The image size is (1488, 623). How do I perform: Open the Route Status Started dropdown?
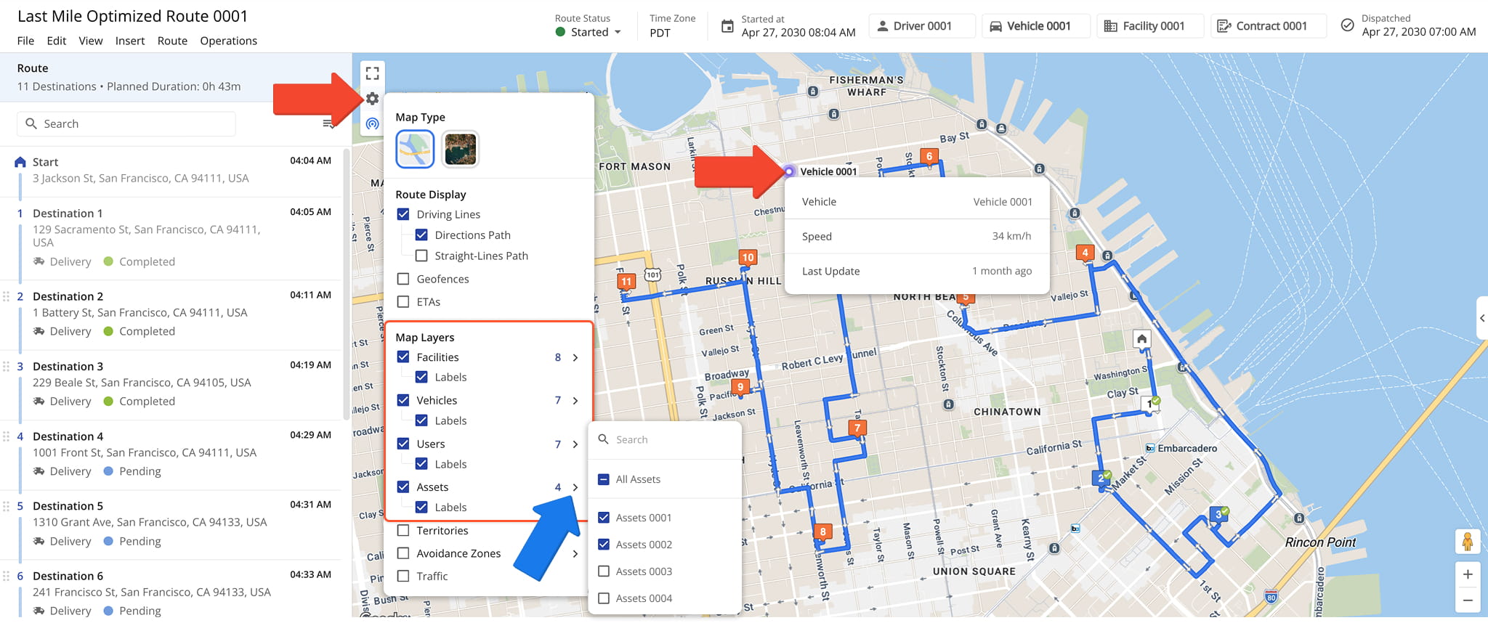(589, 32)
